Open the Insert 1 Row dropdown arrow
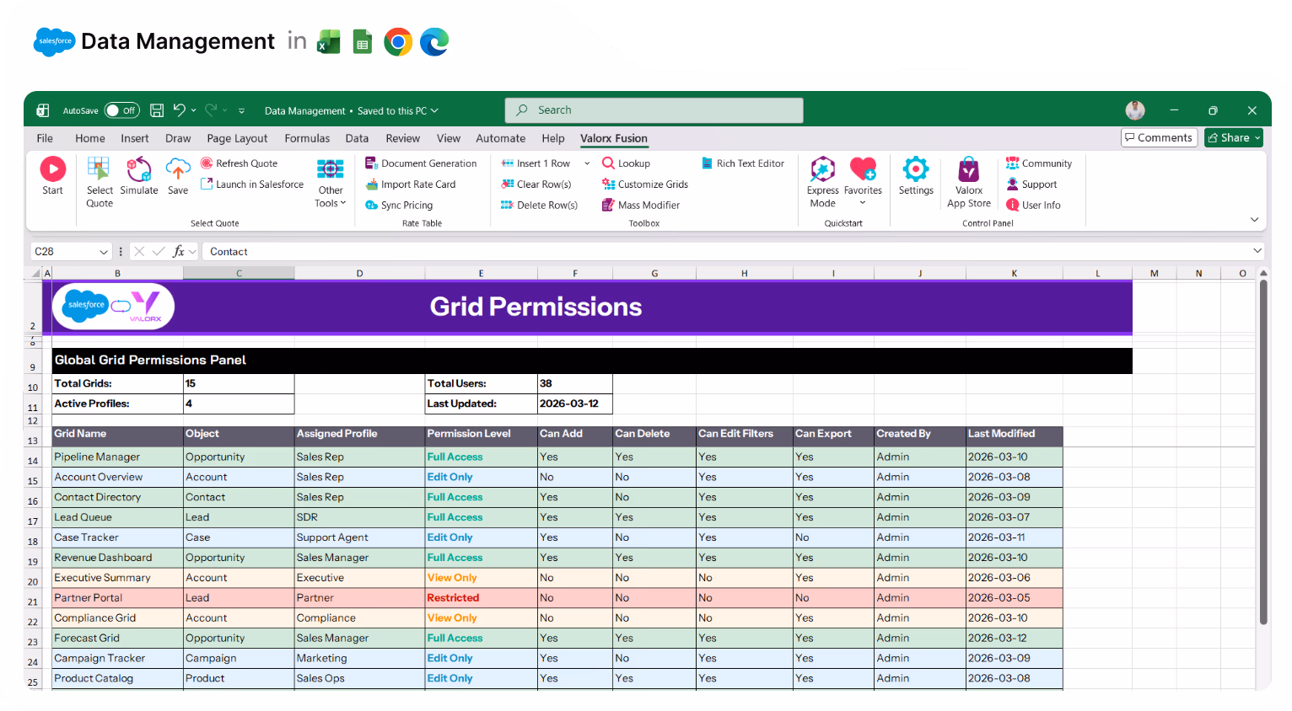Image resolution: width=1292 pixels, height=711 pixels. [x=587, y=163]
